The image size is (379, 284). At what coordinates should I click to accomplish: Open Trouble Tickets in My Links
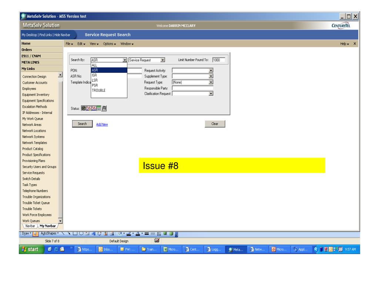click(x=32, y=209)
